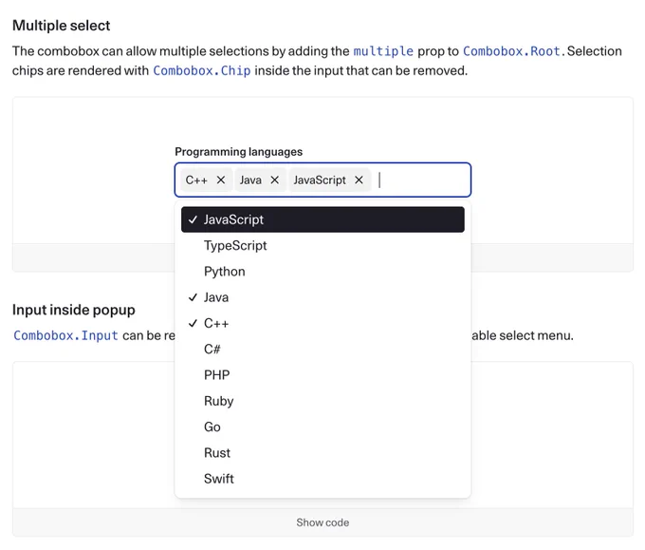Screen dimensions: 645x550
Task: Select Ruby option
Action: tap(322, 401)
